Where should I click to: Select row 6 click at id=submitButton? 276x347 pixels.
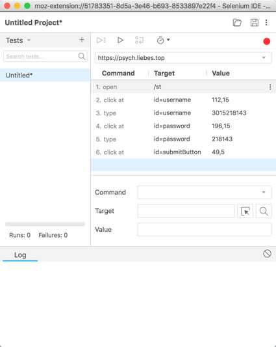click(x=183, y=152)
